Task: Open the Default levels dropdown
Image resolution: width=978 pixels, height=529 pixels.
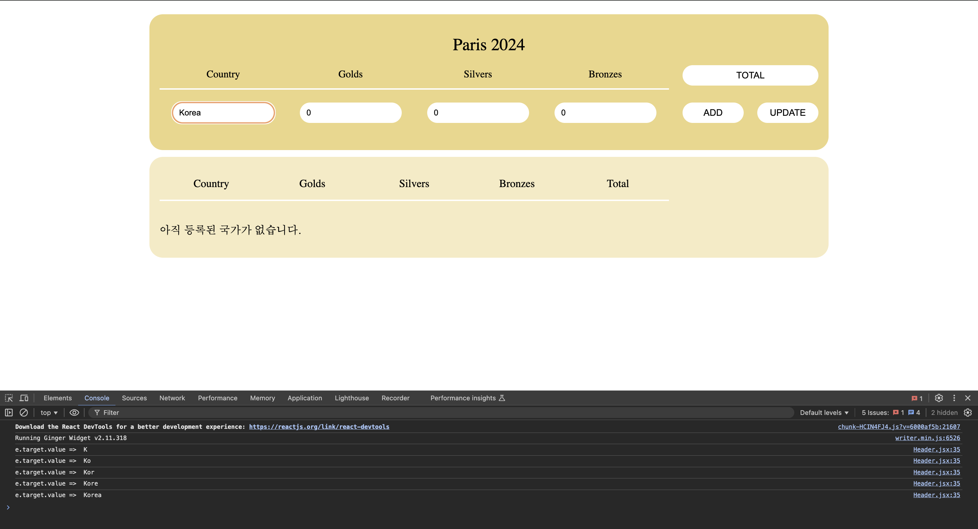Action: 824,413
